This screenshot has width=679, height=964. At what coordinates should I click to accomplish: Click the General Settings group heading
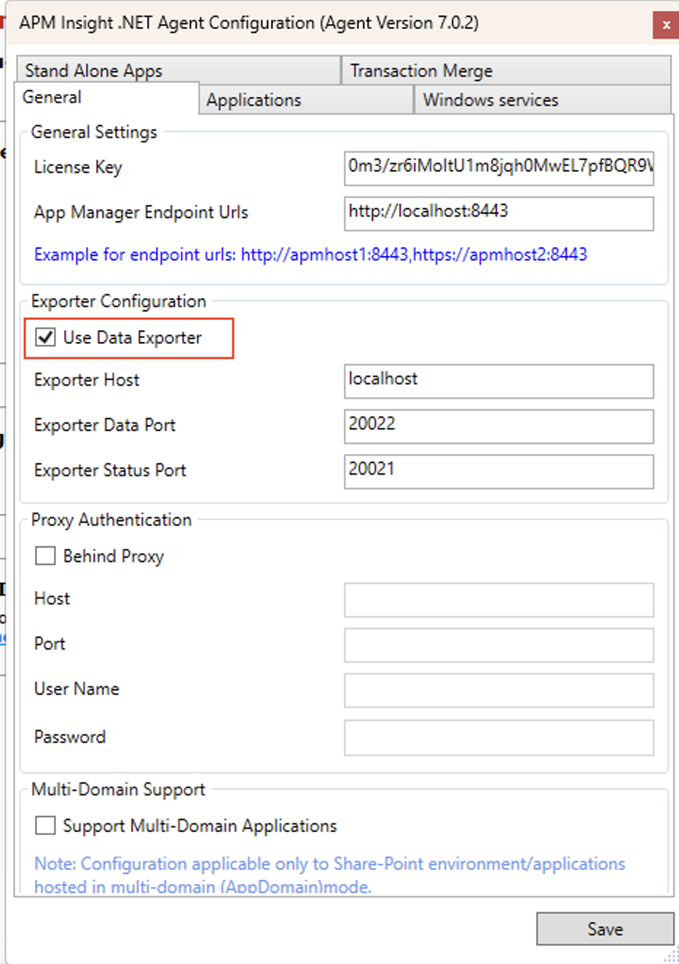point(94,132)
